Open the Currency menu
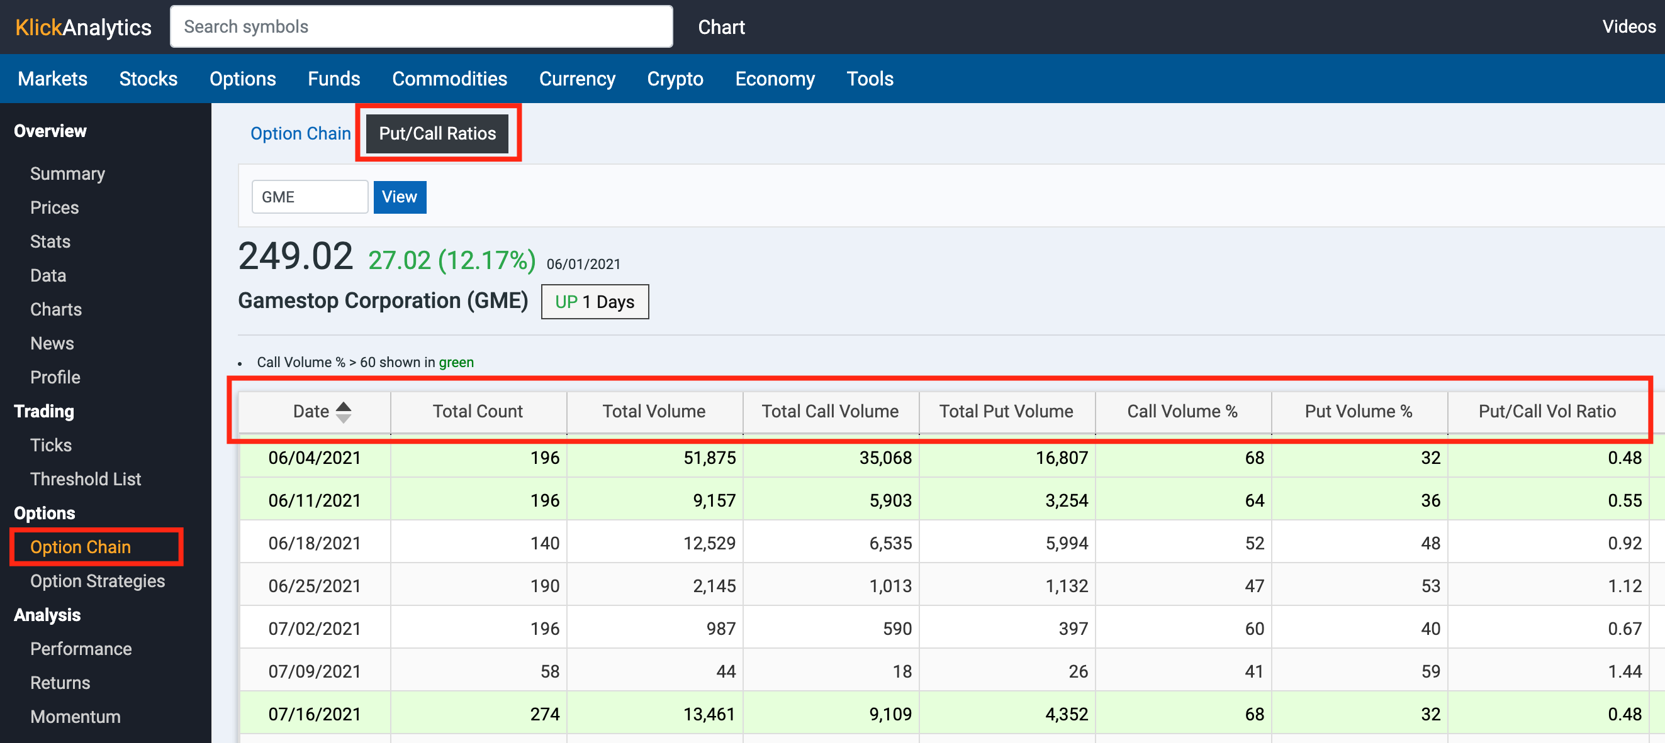 click(x=577, y=79)
